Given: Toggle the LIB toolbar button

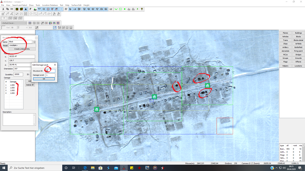Looking at the screenshot, I should coord(75,9).
